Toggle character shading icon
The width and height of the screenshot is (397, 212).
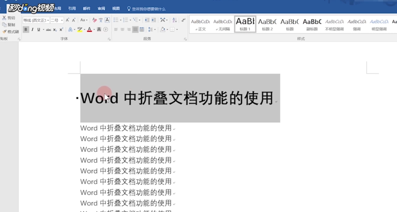[99, 29]
